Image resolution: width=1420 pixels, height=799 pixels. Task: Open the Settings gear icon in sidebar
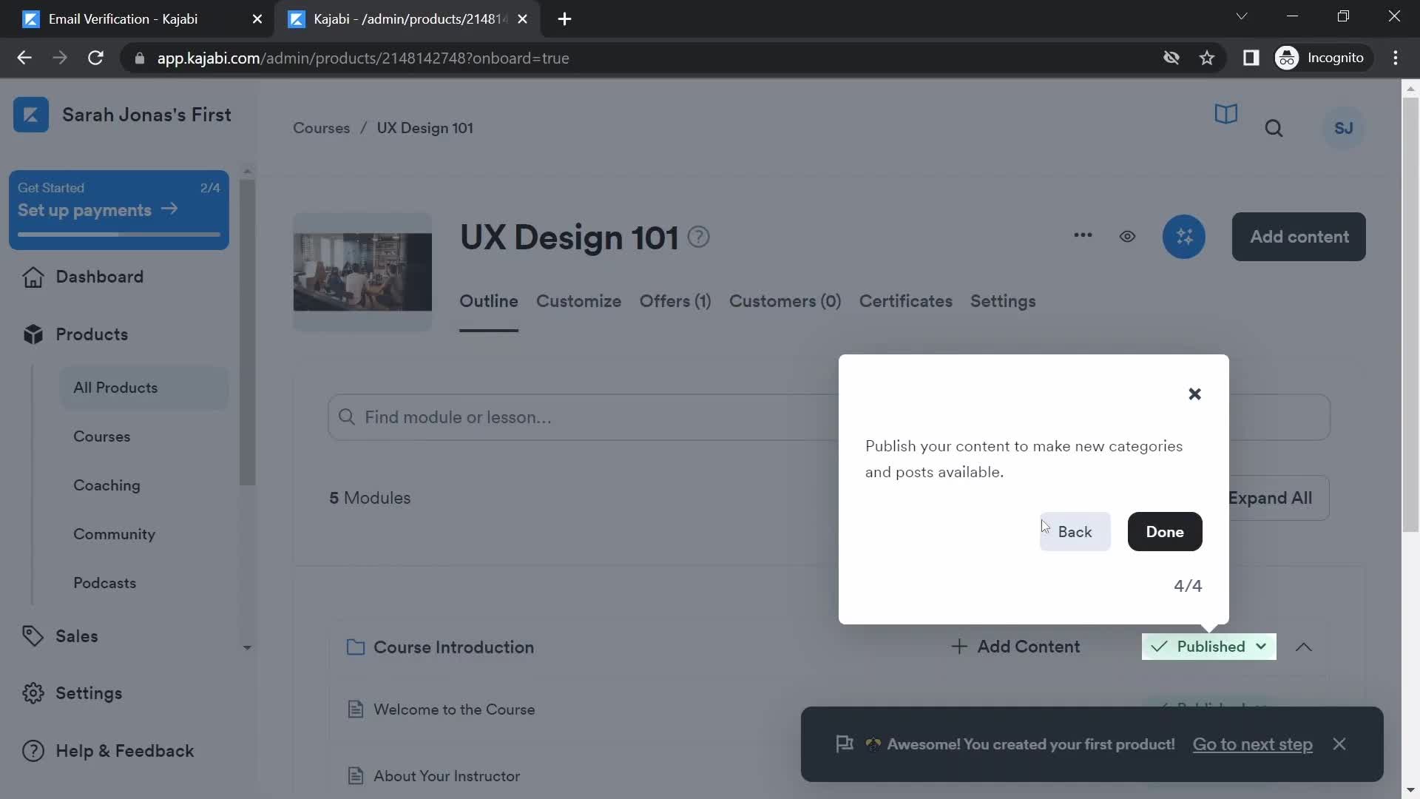[33, 693]
